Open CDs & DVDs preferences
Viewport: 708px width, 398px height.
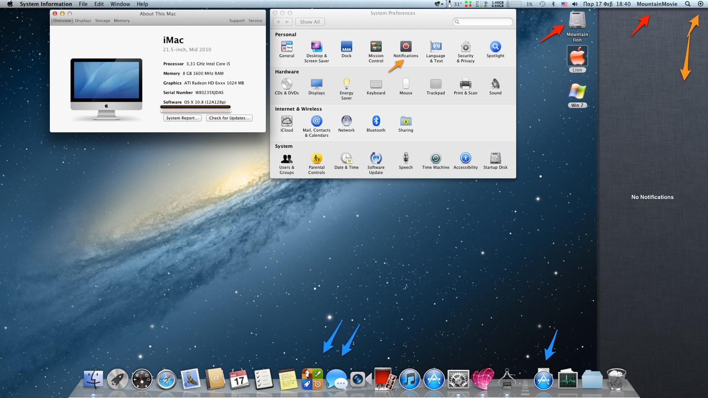tap(286, 87)
